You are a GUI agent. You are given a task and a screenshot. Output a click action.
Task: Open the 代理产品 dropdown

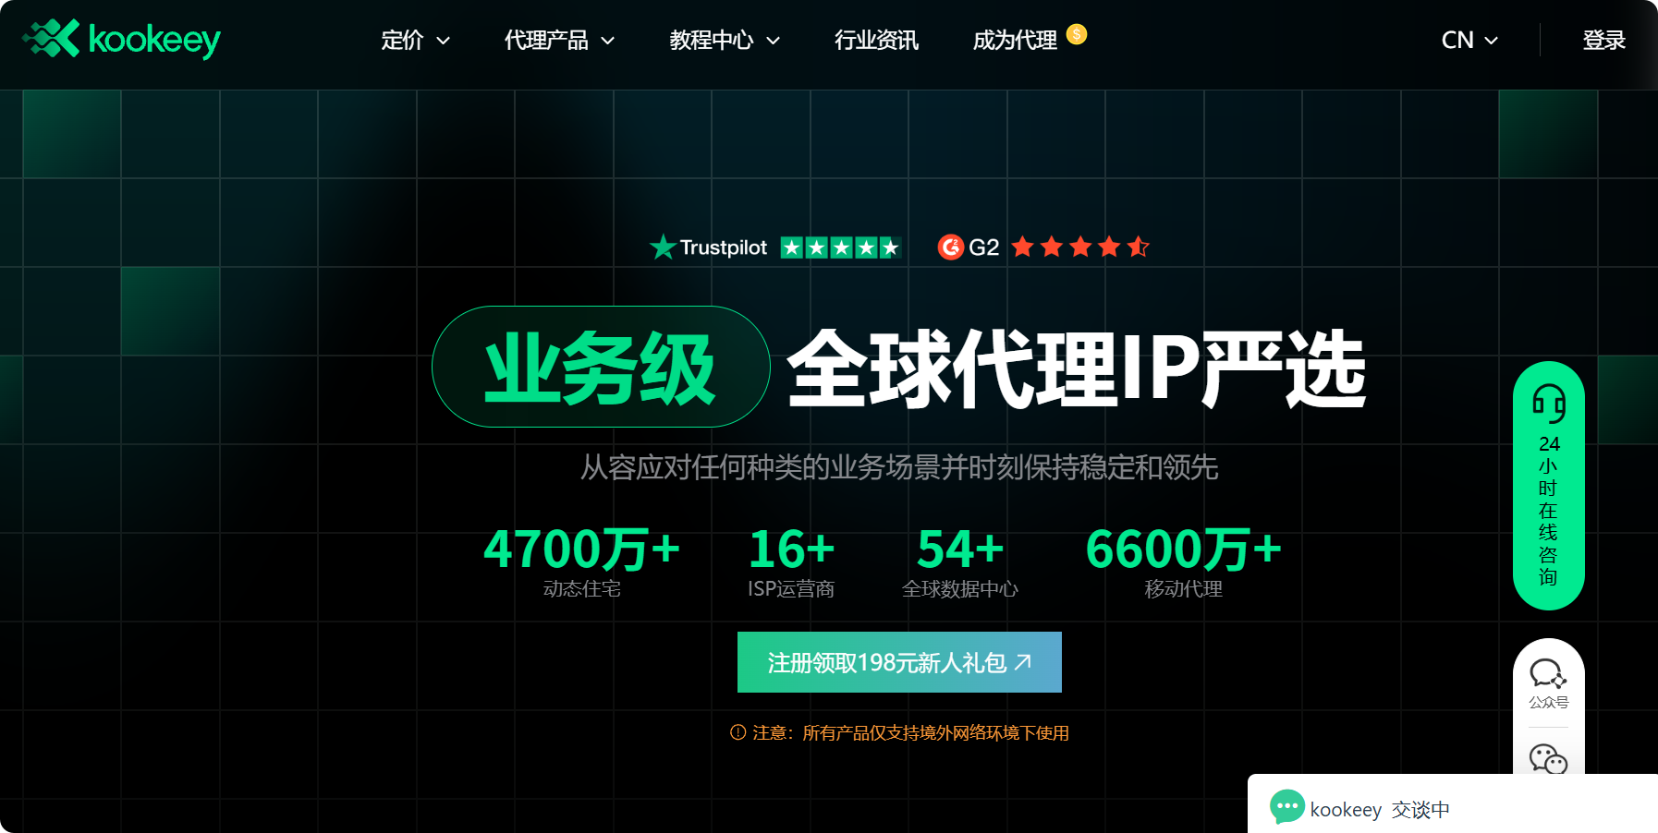[x=558, y=40]
